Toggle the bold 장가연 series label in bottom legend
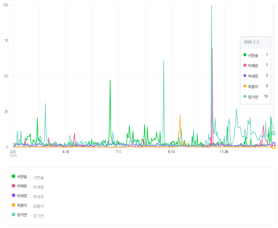 pyautogui.click(x=22, y=215)
